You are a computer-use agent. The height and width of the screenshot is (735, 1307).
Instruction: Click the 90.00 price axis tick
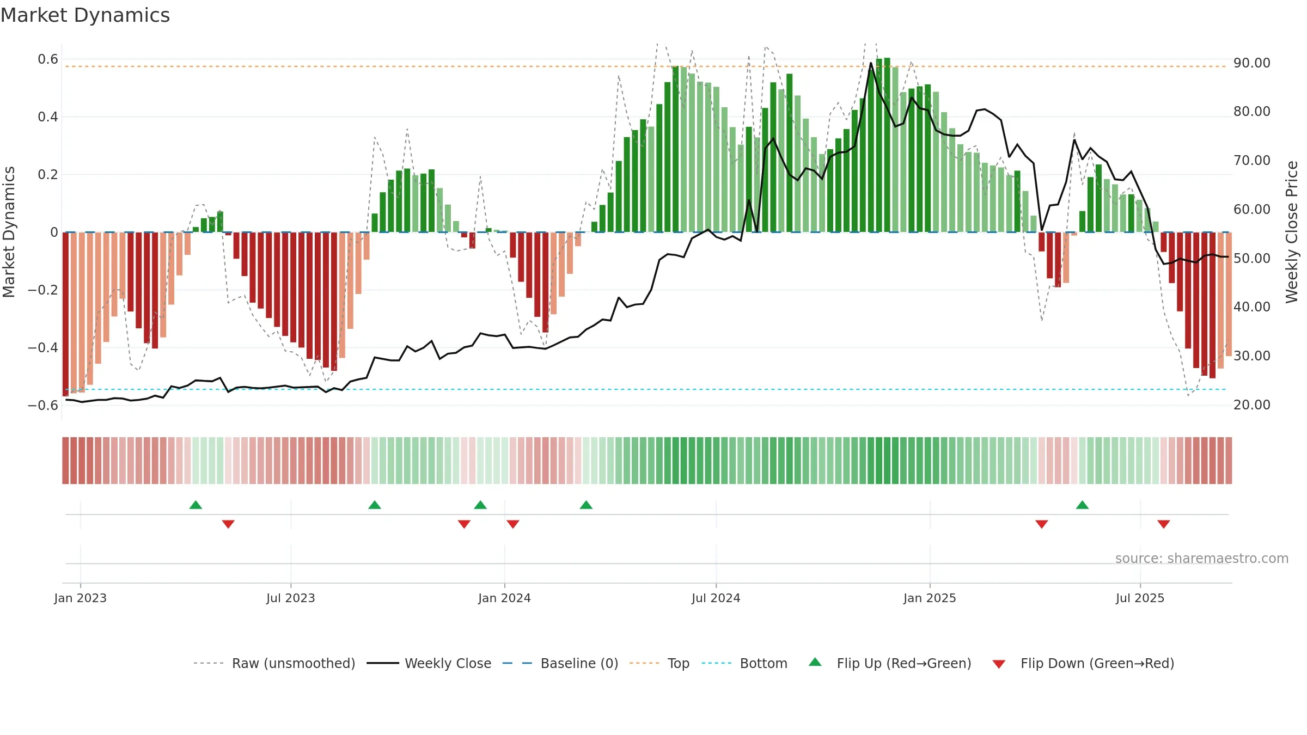pos(1252,63)
